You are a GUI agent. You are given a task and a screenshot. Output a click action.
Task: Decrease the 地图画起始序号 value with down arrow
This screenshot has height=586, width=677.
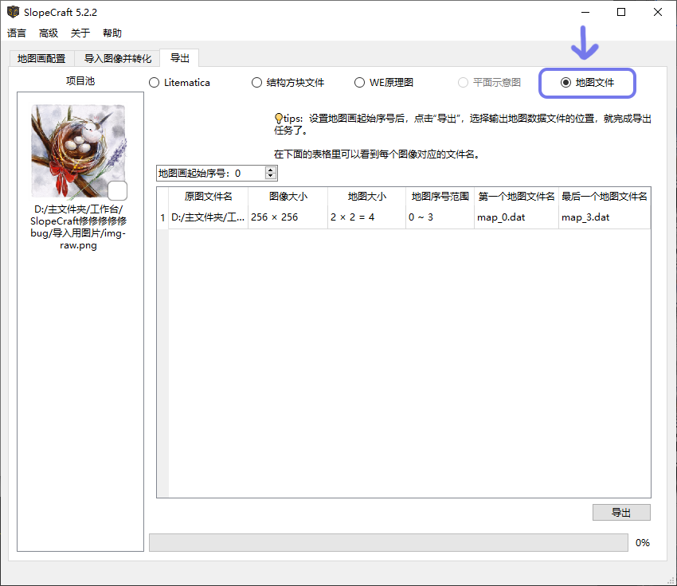point(271,176)
